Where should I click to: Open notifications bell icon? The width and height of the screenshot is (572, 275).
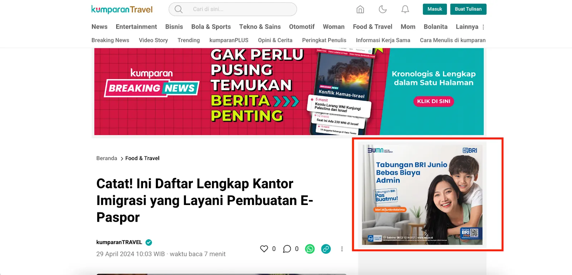pyautogui.click(x=405, y=9)
